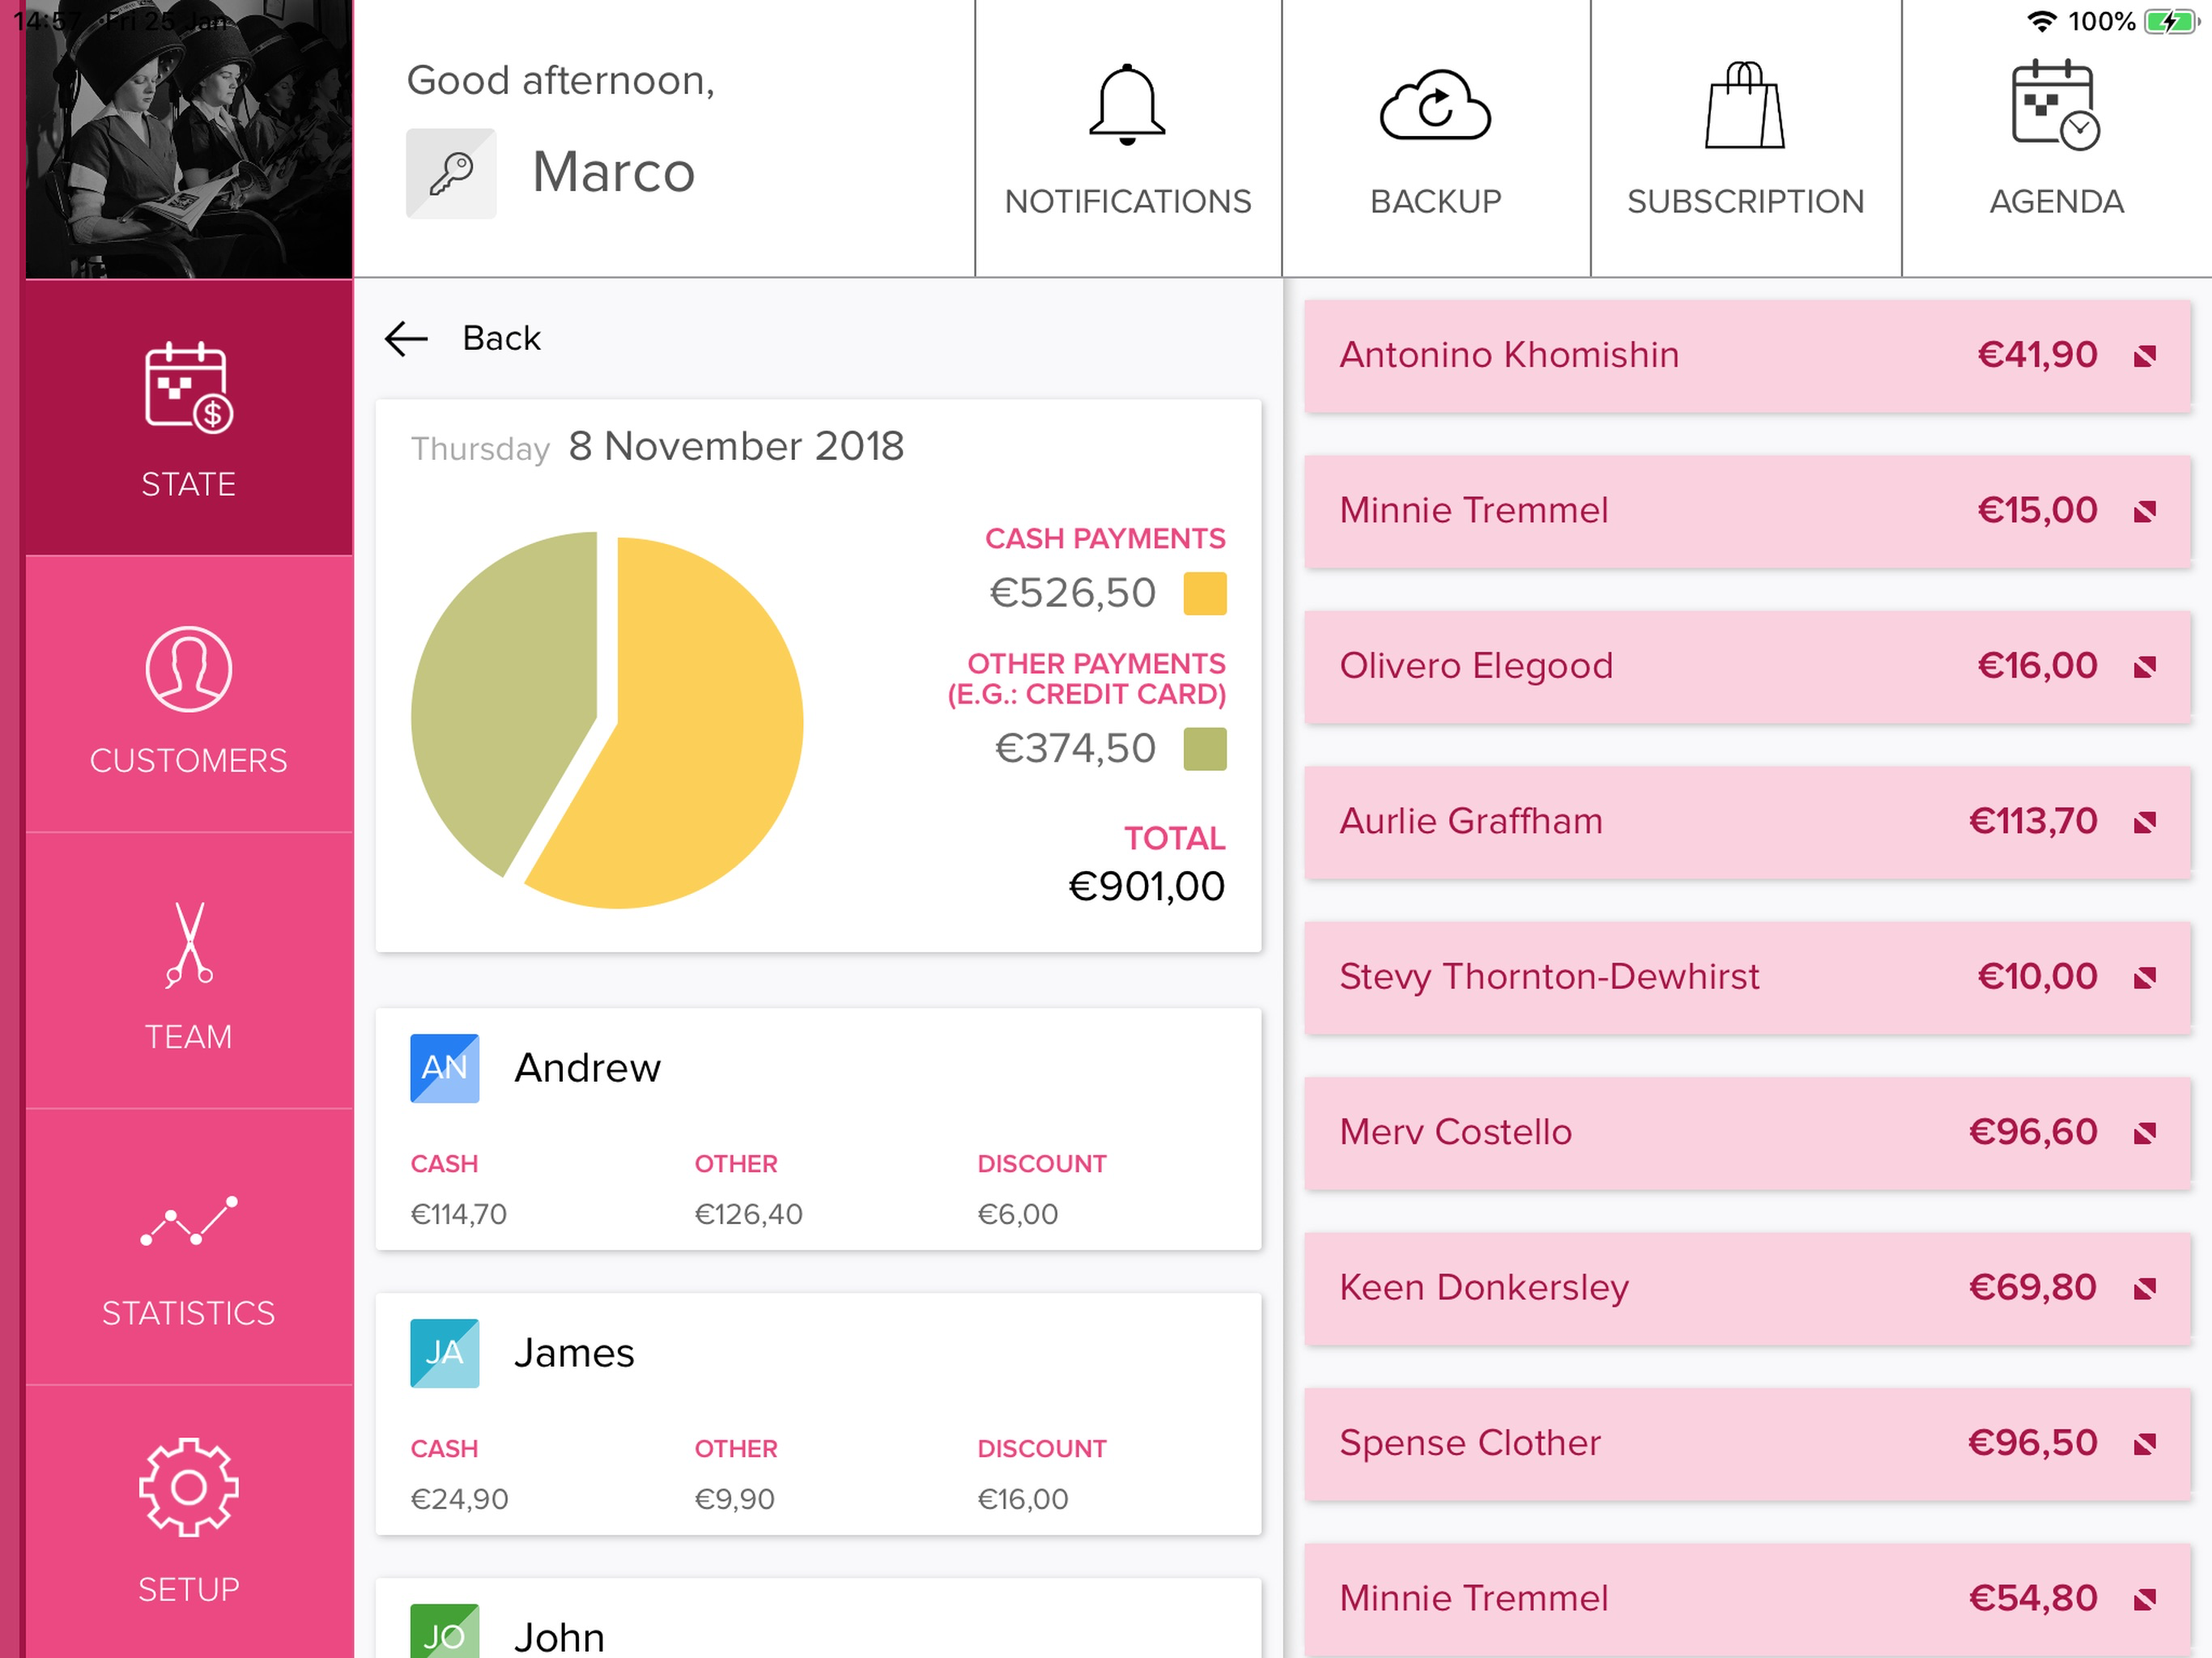Open the Subscription shopping bag icon

(x=1744, y=105)
